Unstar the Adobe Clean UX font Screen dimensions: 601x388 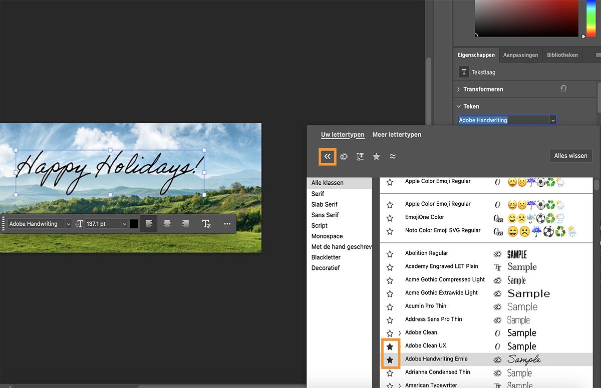point(390,346)
